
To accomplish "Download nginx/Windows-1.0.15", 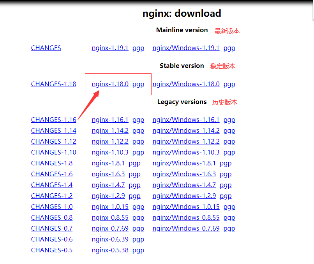I will pos(186,207).
